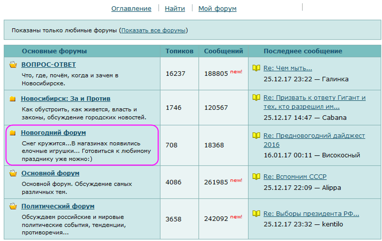Click folder icon beside Новосибирск: За и Против

(13, 99)
